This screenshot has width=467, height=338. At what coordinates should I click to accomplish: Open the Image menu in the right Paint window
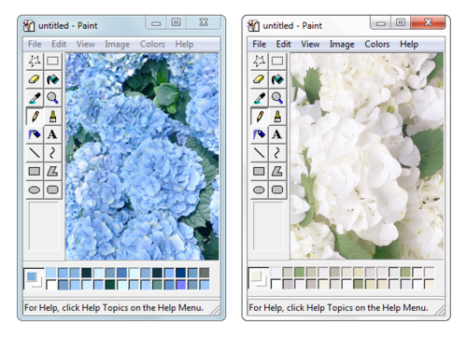(x=342, y=44)
